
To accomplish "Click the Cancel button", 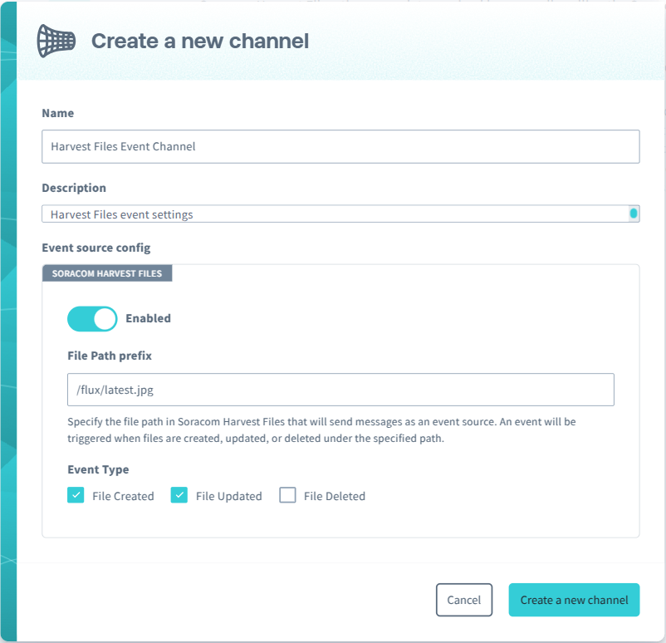I will (x=464, y=599).
